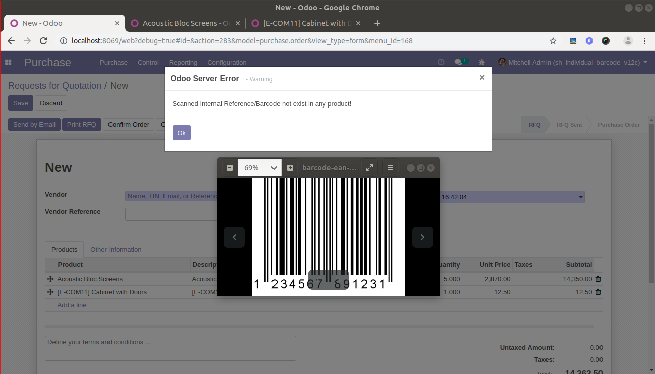The image size is (655, 374).
Task: Open the debug bug icon menu
Action: point(482,62)
